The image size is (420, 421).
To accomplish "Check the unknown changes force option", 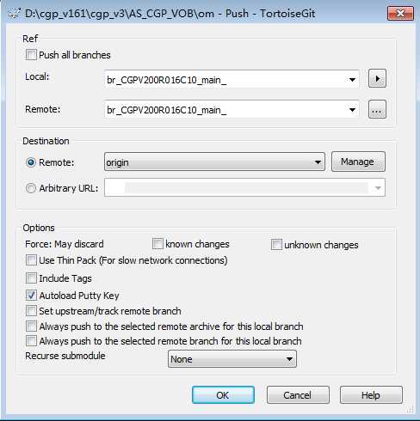I will [x=276, y=245].
